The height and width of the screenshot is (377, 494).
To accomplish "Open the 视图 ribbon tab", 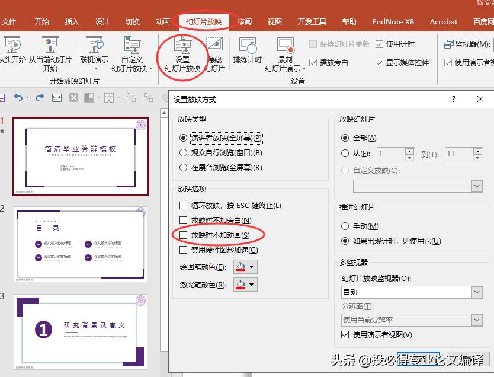I will tap(274, 21).
